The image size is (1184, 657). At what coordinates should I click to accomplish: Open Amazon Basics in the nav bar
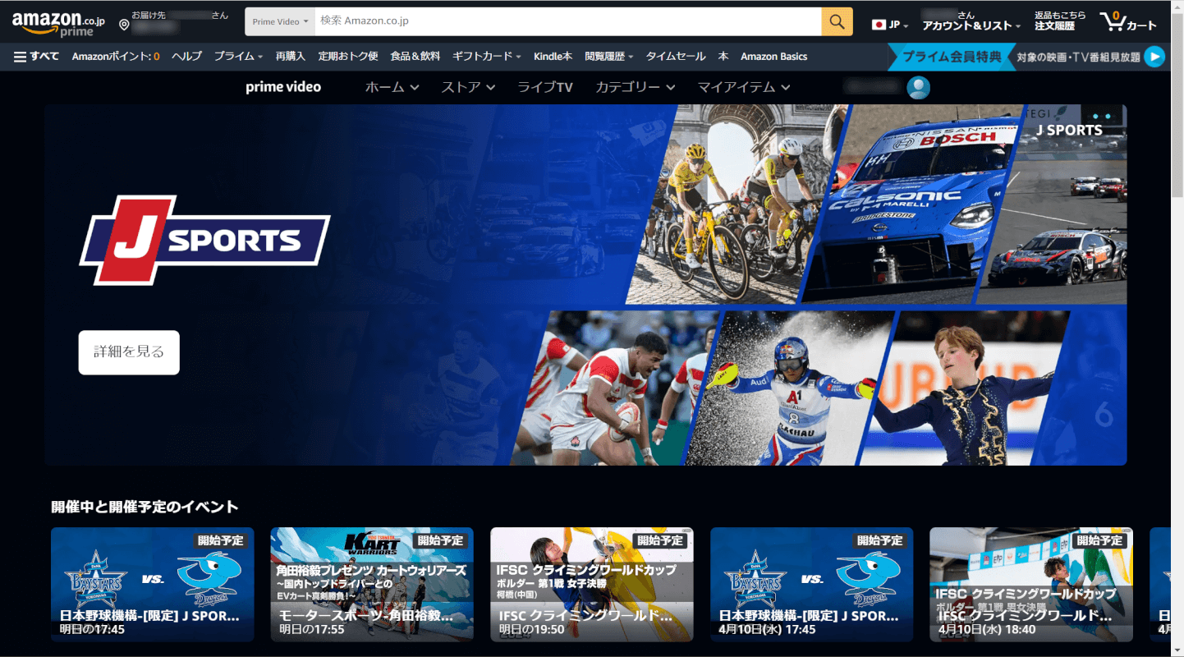(x=773, y=57)
